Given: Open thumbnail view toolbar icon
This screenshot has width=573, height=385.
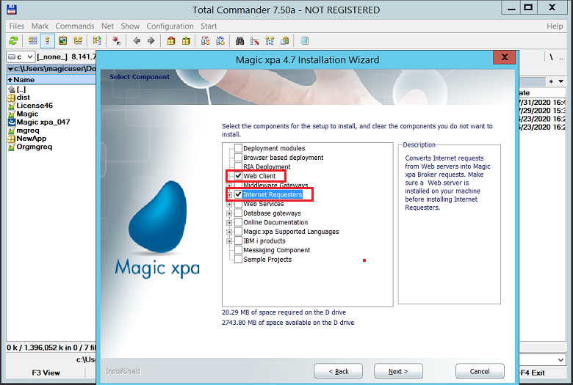Looking at the screenshot, I should click(63, 40).
